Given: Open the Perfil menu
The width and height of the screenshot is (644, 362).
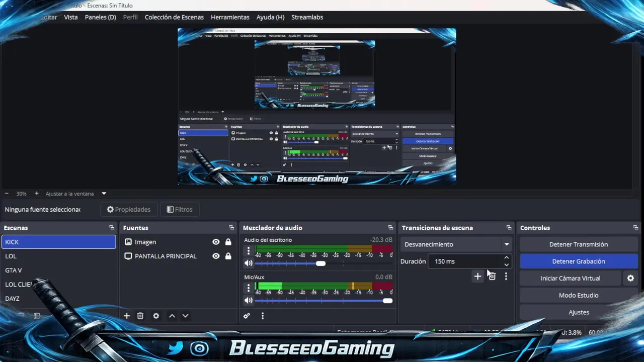Looking at the screenshot, I should (130, 17).
